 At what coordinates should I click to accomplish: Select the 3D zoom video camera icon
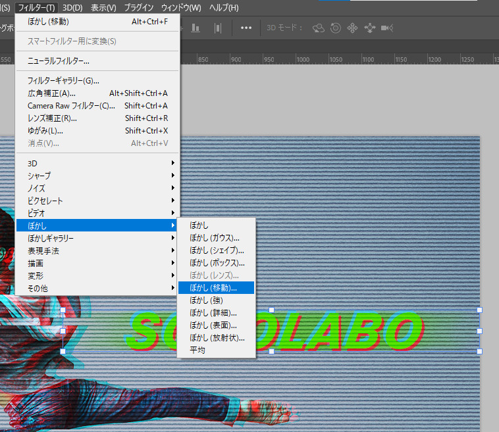click(x=387, y=28)
